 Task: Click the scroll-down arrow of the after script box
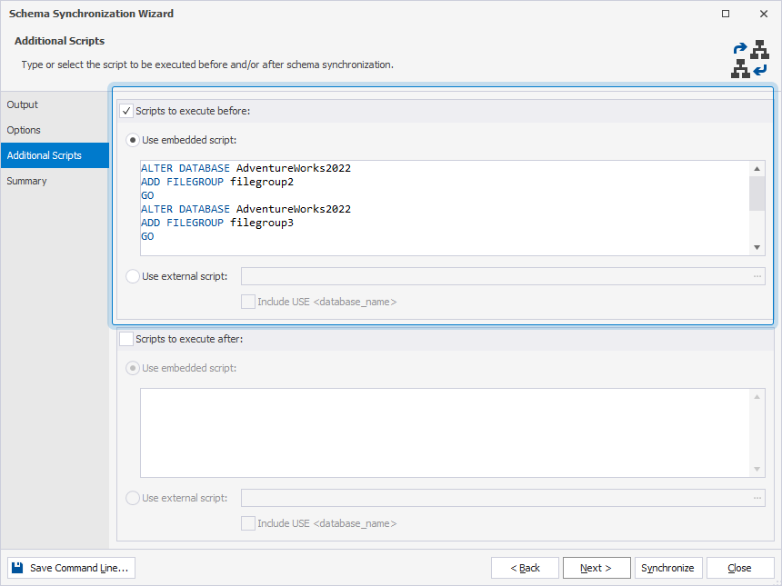pos(756,469)
